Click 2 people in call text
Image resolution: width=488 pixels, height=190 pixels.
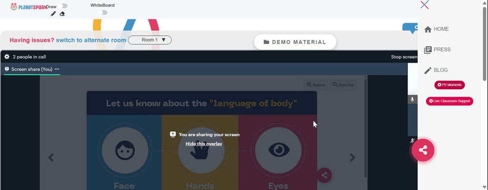29,57
